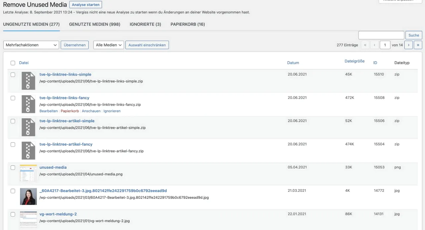
Task: Switch to the Papierkorb tab
Action: (188, 24)
